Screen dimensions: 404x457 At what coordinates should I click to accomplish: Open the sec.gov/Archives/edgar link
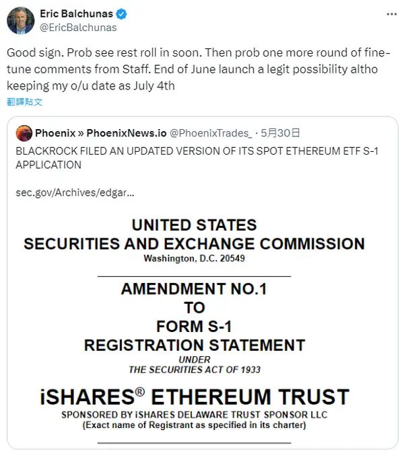75,193
